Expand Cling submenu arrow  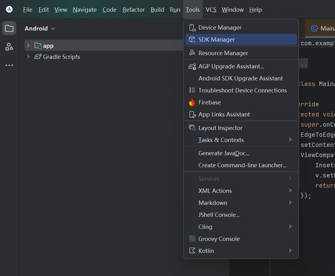point(290,226)
